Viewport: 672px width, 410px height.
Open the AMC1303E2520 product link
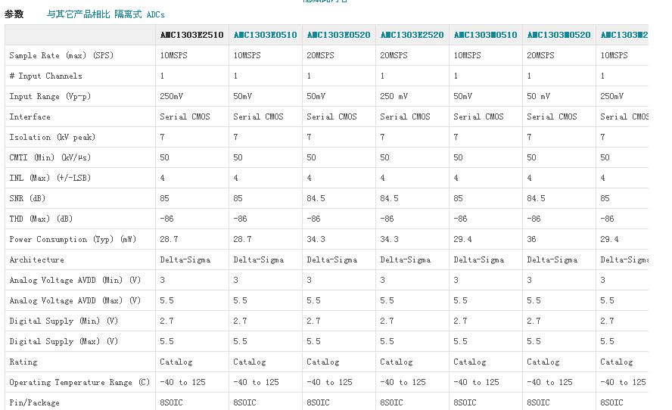pos(411,35)
